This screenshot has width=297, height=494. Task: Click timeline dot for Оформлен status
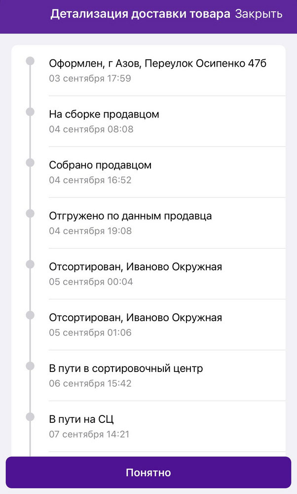point(30,61)
